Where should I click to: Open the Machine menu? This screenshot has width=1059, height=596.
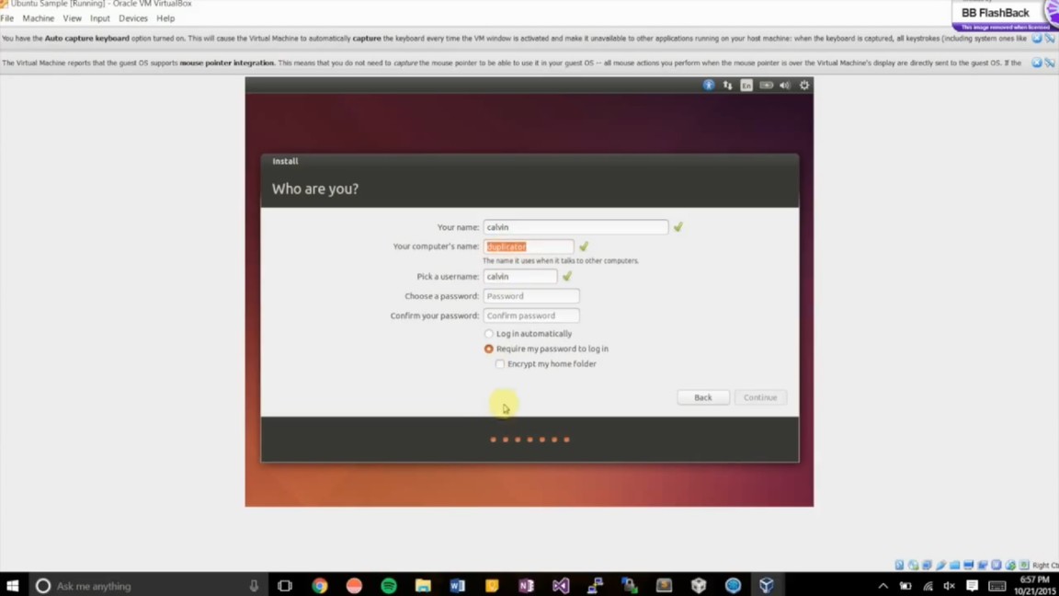click(38, 18)
